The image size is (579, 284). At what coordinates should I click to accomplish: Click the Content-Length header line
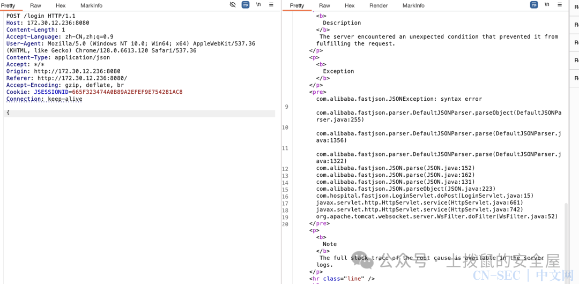[x=35, y=30]
